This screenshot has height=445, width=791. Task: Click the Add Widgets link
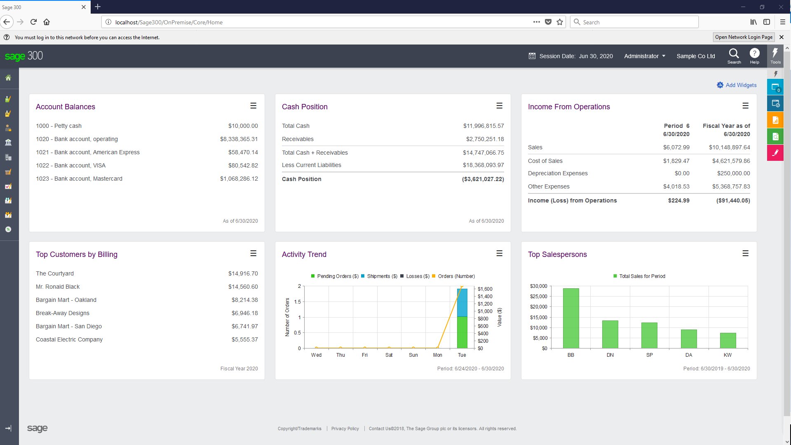coord(741,85)
